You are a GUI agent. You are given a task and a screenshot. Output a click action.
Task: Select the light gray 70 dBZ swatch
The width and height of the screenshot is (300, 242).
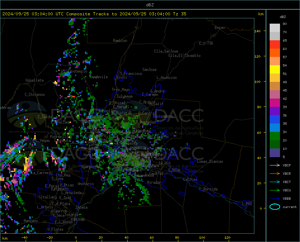click(x=275, y=28)
